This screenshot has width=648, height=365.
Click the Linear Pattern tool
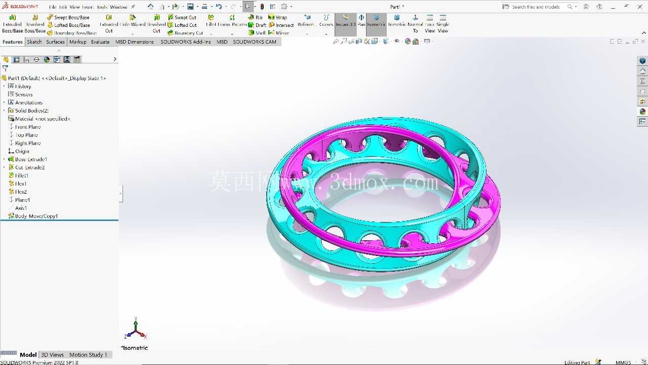pos(232,21)
